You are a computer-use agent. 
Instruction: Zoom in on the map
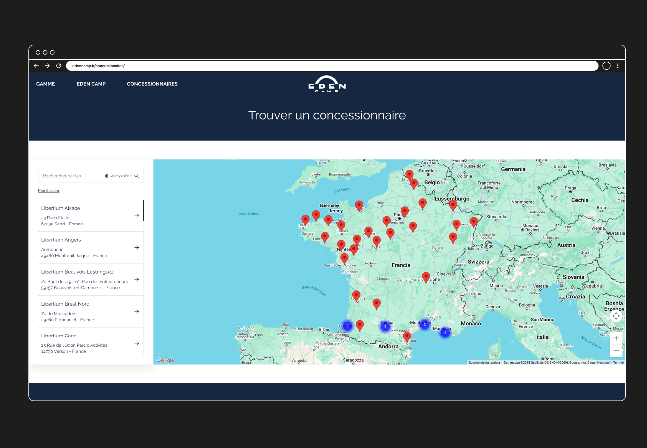click(x=616, y=338)
